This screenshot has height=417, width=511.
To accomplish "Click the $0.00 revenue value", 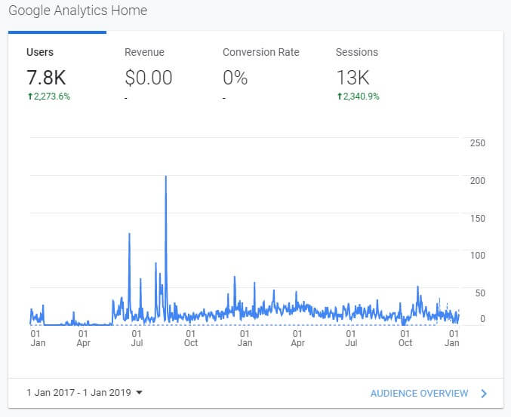I will 149,77.
